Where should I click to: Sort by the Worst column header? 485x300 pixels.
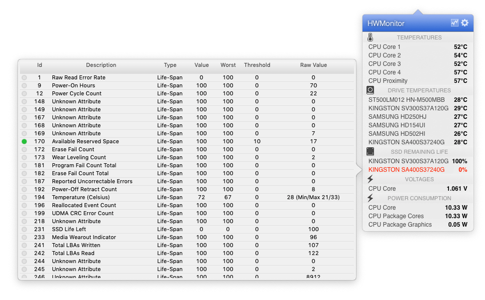coord(228,65)
